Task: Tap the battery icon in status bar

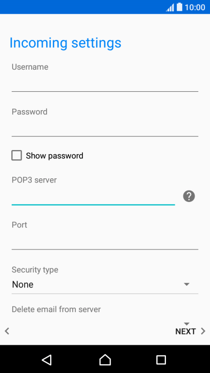Action: (x=179, y=7)
